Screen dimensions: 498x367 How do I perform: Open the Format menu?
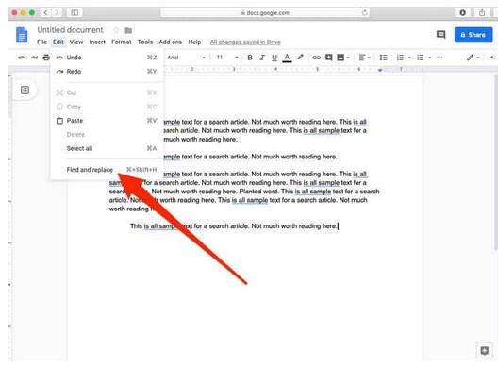(x=122, y=42)
